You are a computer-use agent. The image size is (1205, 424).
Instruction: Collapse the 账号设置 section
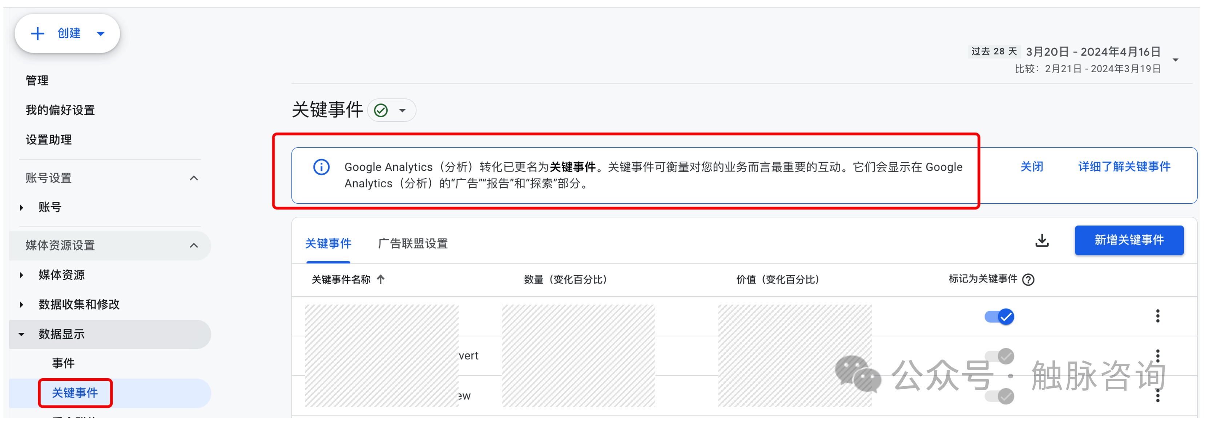pyautogui.click(x=194, y=178)
